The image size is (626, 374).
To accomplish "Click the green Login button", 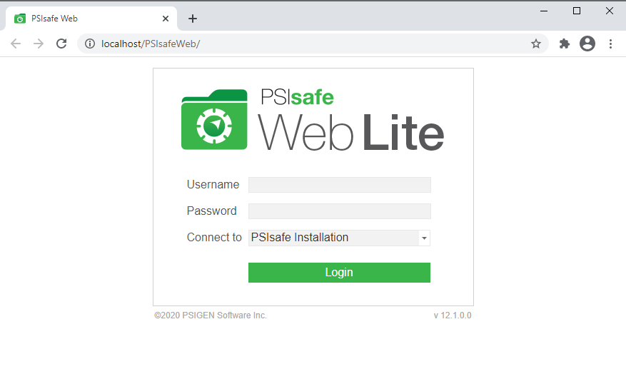I will click(x=339, y=273).
